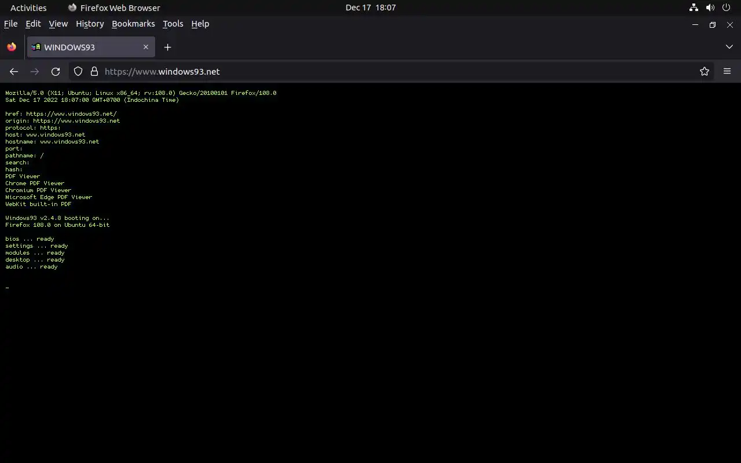The image size is (741, 463).
Task: Open the Bookmarks menu
Action: tap(133, 24)
